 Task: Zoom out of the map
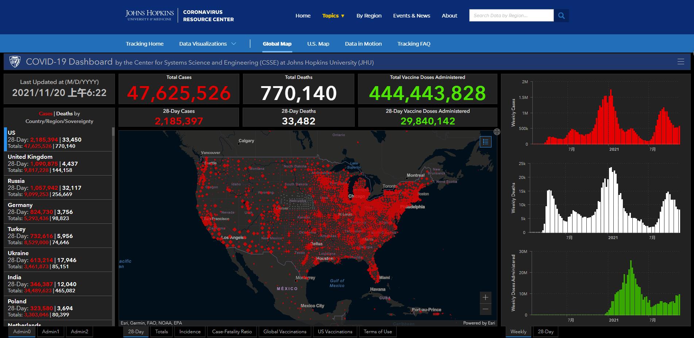click(486, 309)
